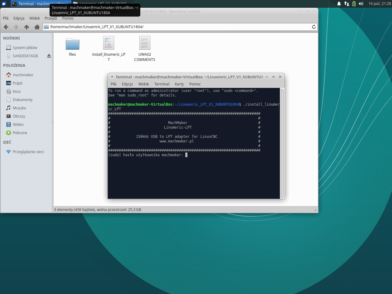392x294 pixels.
Task: Open the Edycja menu in file manager
Action: (19, 18)
